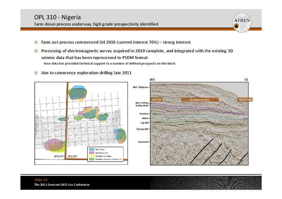
Task: Click the blue Top Turonian legend swatch
Action: click(x=92, y=149)
